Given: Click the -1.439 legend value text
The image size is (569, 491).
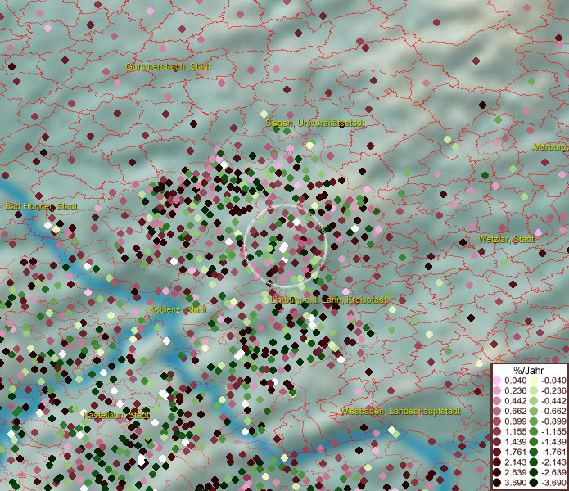Looking at the screenshot, I should point(553,442).
